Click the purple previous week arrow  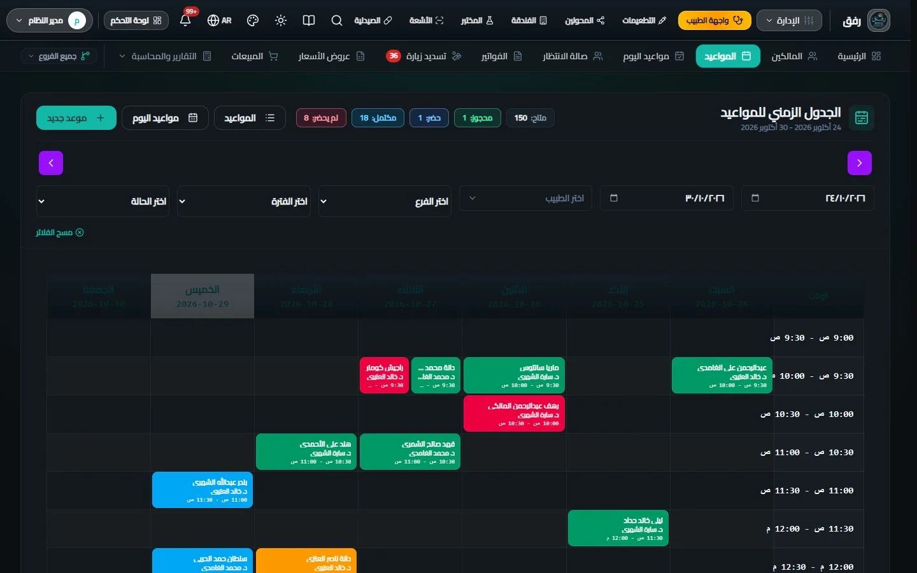tap(860, 163)
